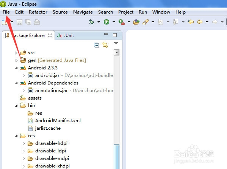This screenshot has width=227, height=169.
Task: Select gen [Generated Java Files]
Action: pos(53,60)
